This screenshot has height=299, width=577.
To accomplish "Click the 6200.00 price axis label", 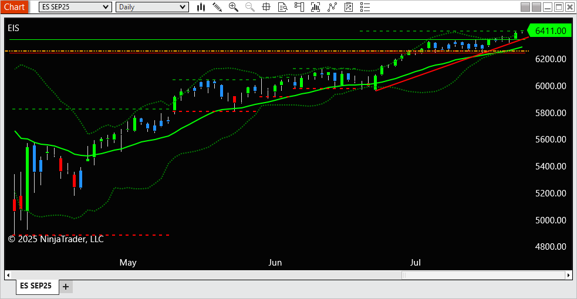I will click(x=551, y=59).
